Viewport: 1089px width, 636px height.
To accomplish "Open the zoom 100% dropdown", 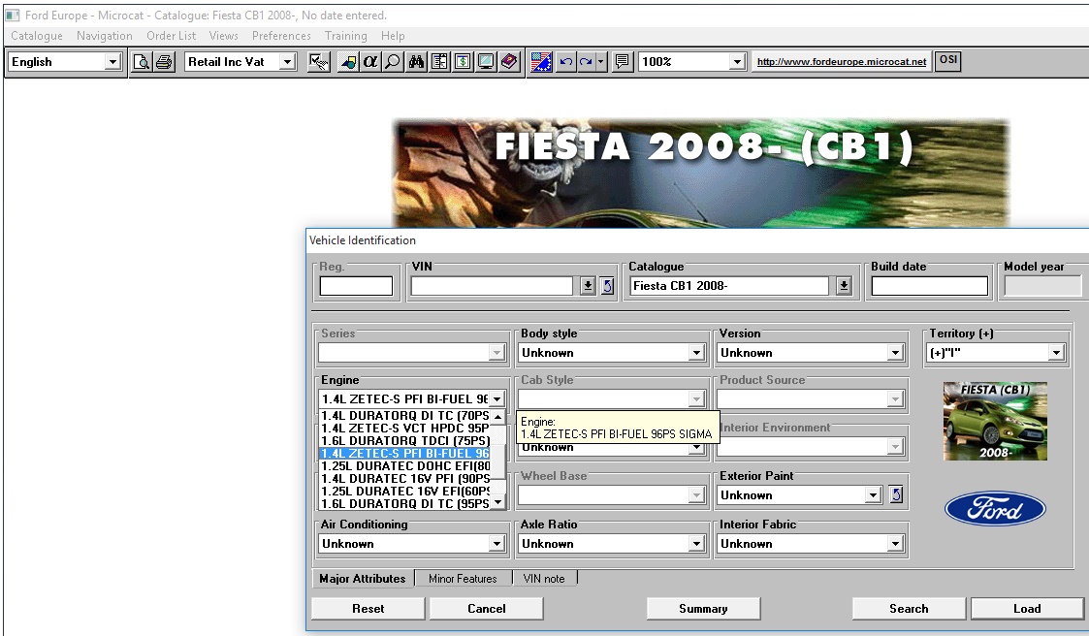I will [737, 62].
